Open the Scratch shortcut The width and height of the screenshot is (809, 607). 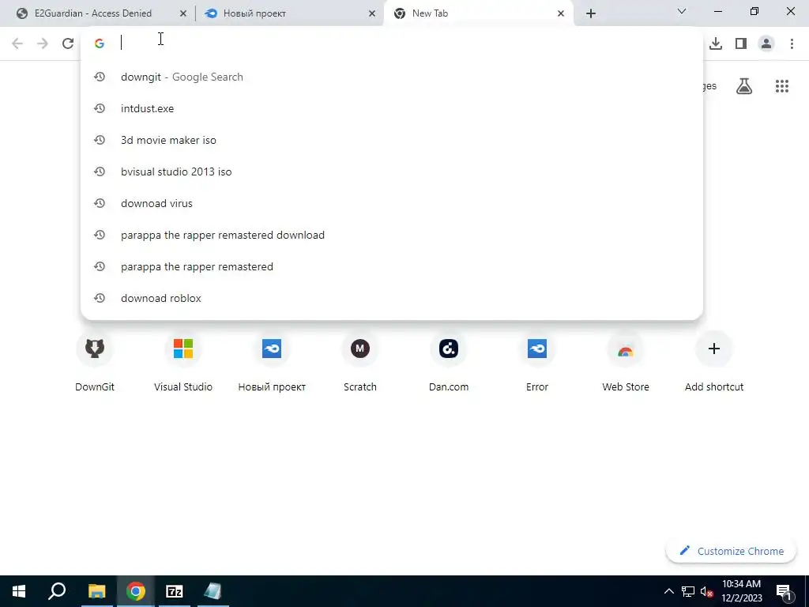point(360,362)
